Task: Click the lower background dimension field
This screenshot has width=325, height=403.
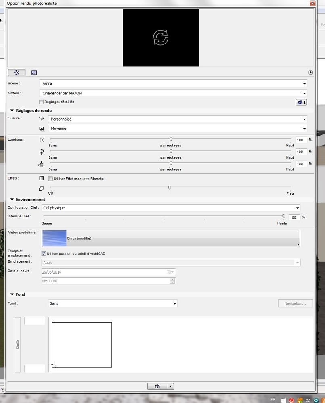Action: tap(34, 369)
